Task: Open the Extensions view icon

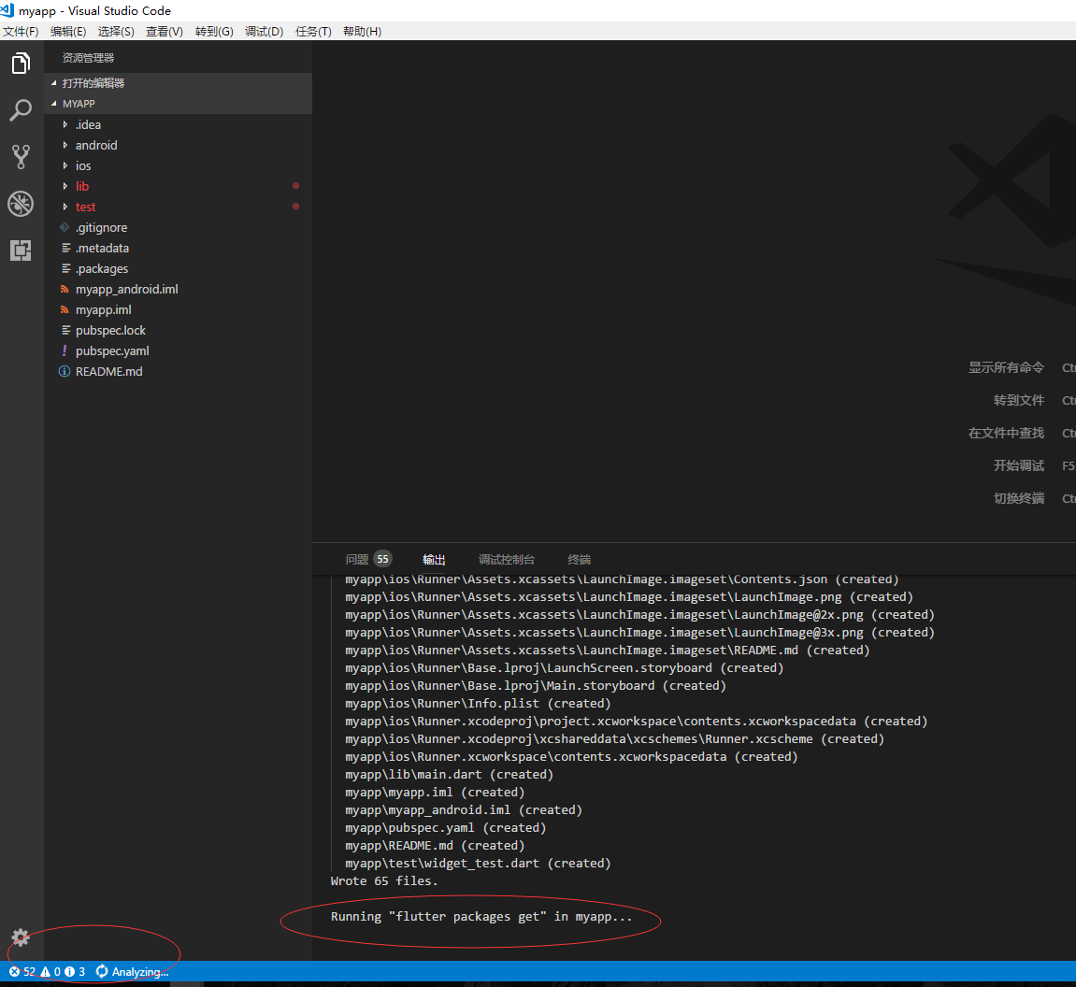Action: coord(21,250)
